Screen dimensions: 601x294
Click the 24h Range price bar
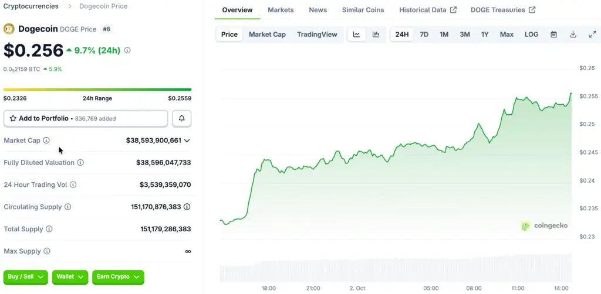(x=97, y=90)
